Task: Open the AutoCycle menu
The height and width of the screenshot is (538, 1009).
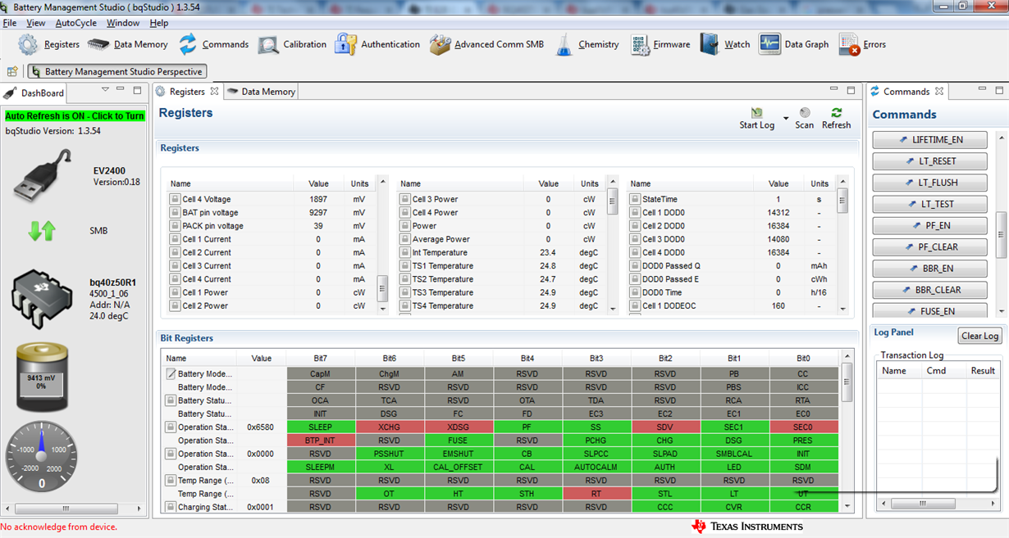Action: coord(75,23)
